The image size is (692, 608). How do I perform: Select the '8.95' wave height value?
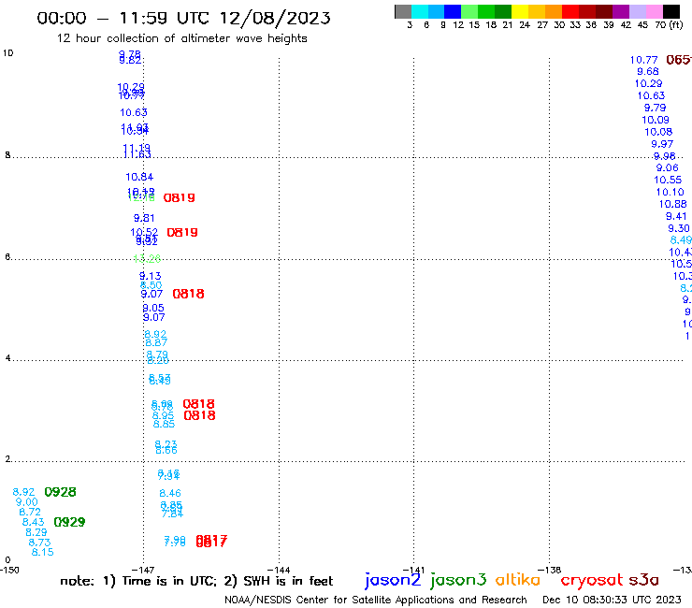[164, 416]
